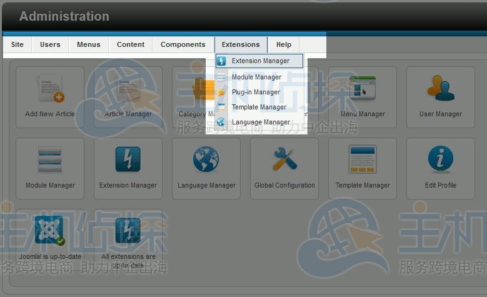The height and width of the screenshot is (297, 487).
Task: Click the Edit Profile label
Action: pyautogui.click(x=441, y=185)
